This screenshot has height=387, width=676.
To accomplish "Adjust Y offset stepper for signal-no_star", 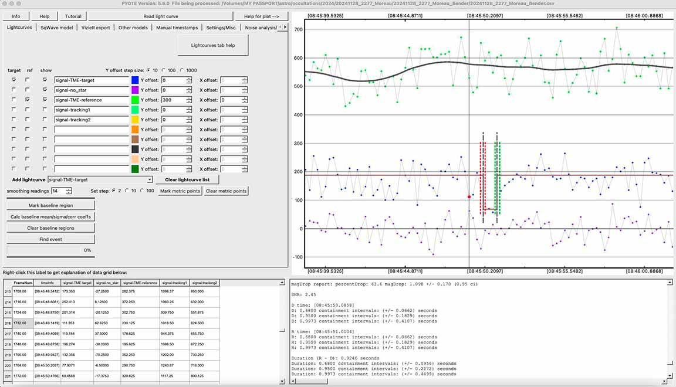I will pos(189,90).
